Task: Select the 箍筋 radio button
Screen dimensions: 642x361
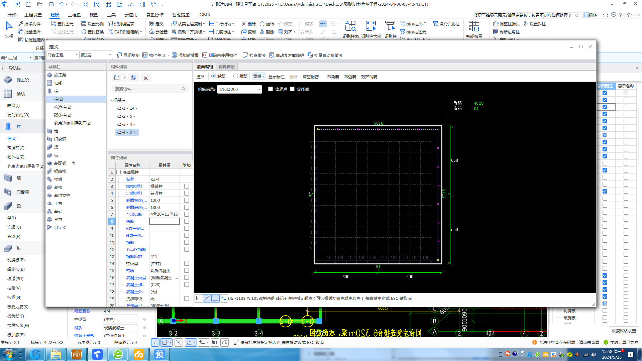Action: (236, 76)
